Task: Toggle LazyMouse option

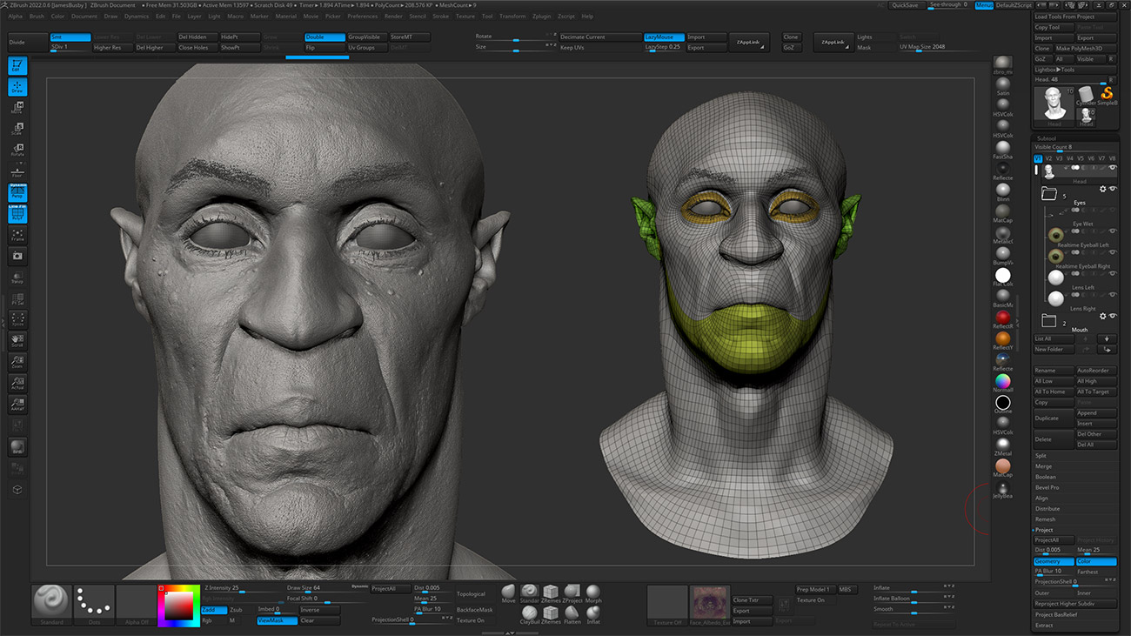Action: (x=663, y=37)
